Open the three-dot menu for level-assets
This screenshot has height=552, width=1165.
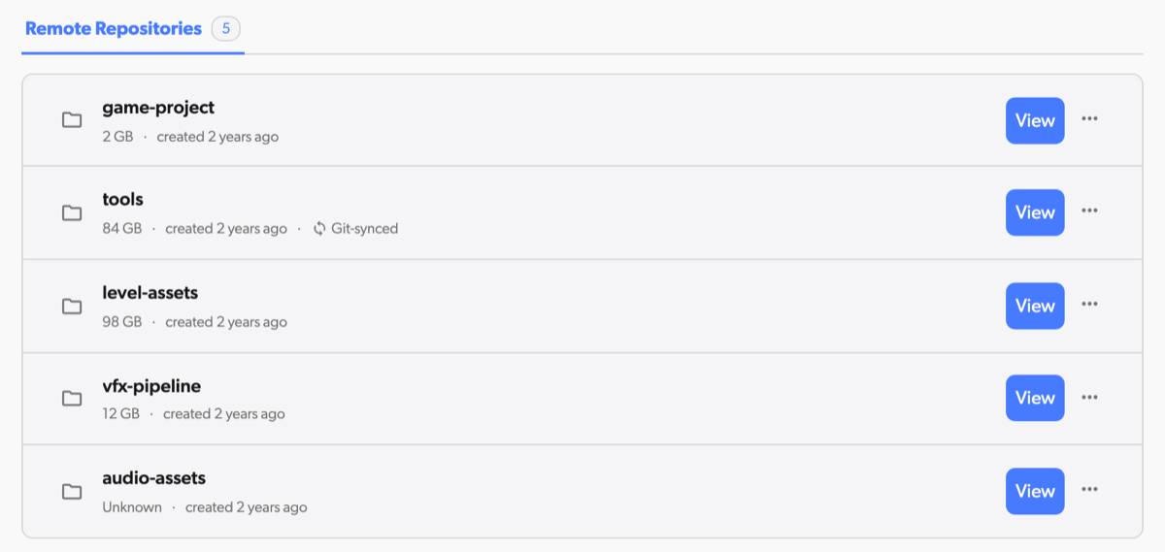tap(1089, 304)
